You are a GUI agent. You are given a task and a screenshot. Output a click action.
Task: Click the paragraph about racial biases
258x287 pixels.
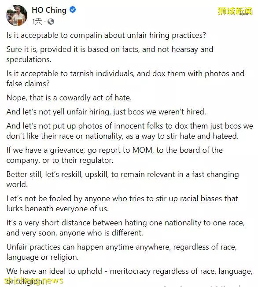pos(122,203)
